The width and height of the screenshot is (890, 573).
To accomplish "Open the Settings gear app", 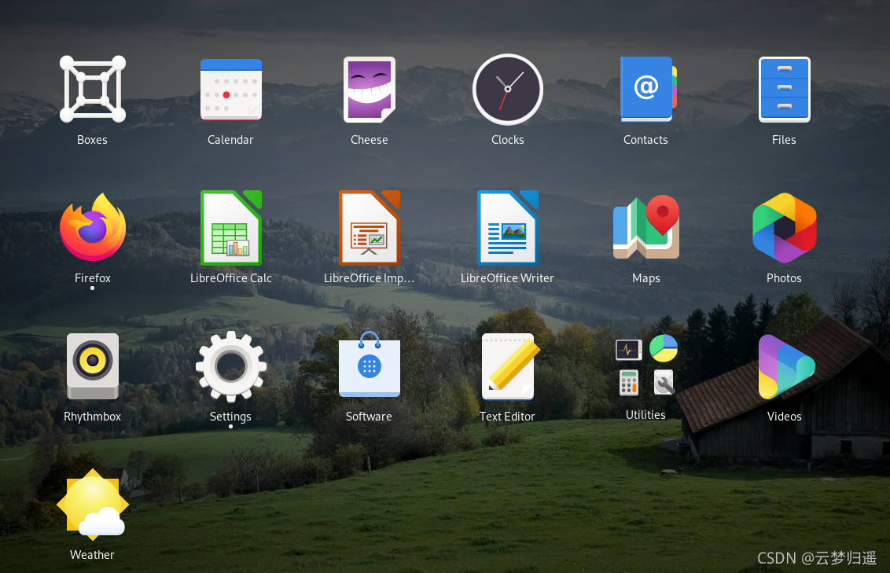I will 231,366.
